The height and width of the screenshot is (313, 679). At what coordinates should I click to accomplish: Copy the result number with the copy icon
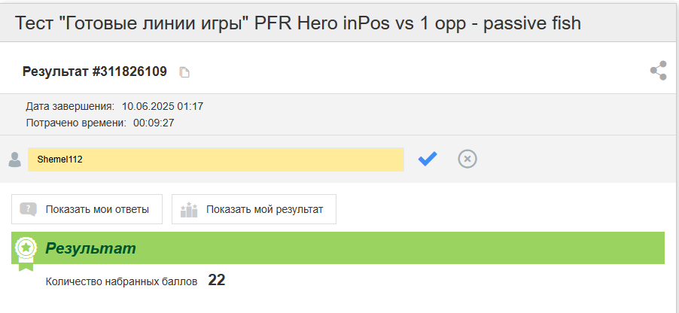click(x=185, y=72)
